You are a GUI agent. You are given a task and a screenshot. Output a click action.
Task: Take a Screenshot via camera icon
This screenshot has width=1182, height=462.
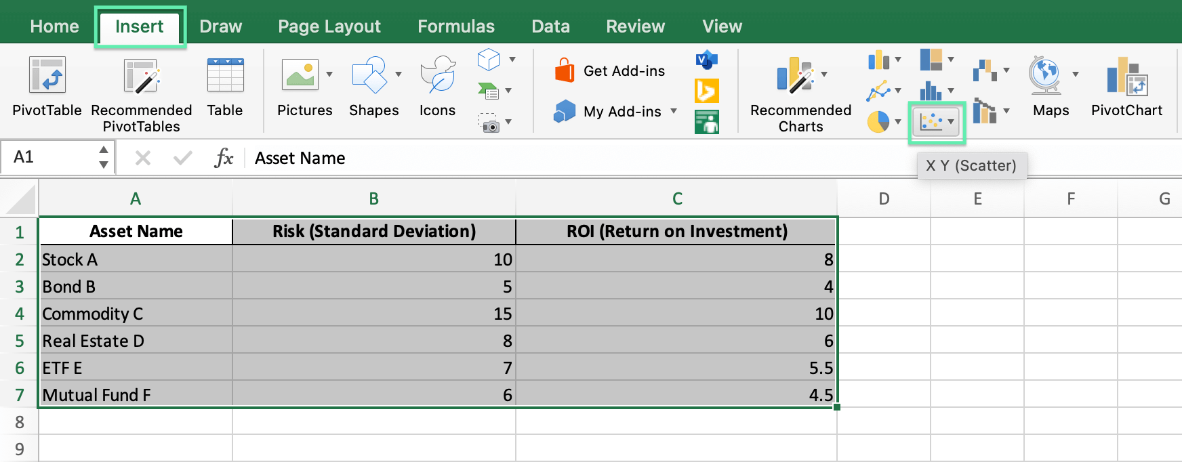pyautogui.click(x=489, y=123)
